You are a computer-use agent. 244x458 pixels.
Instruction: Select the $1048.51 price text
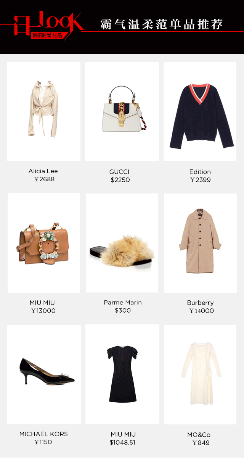[x=122, y=442]
